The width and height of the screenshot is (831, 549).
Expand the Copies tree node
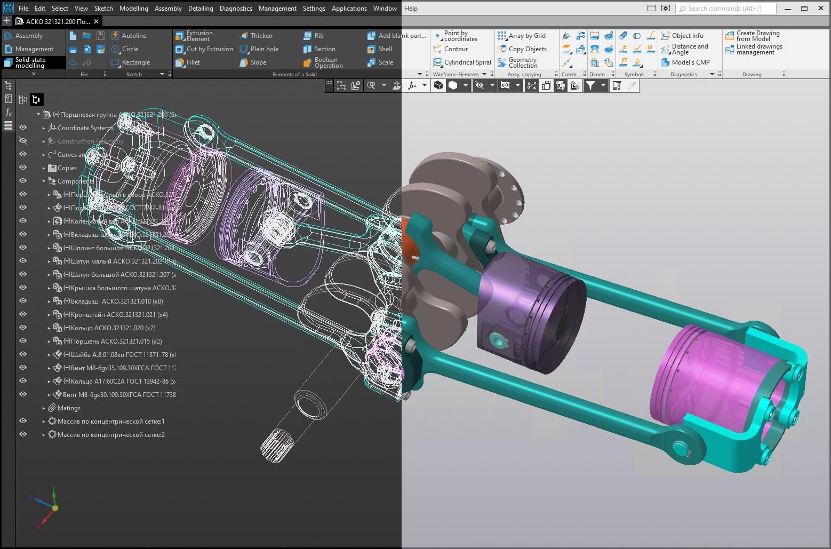tap(44, 168)
